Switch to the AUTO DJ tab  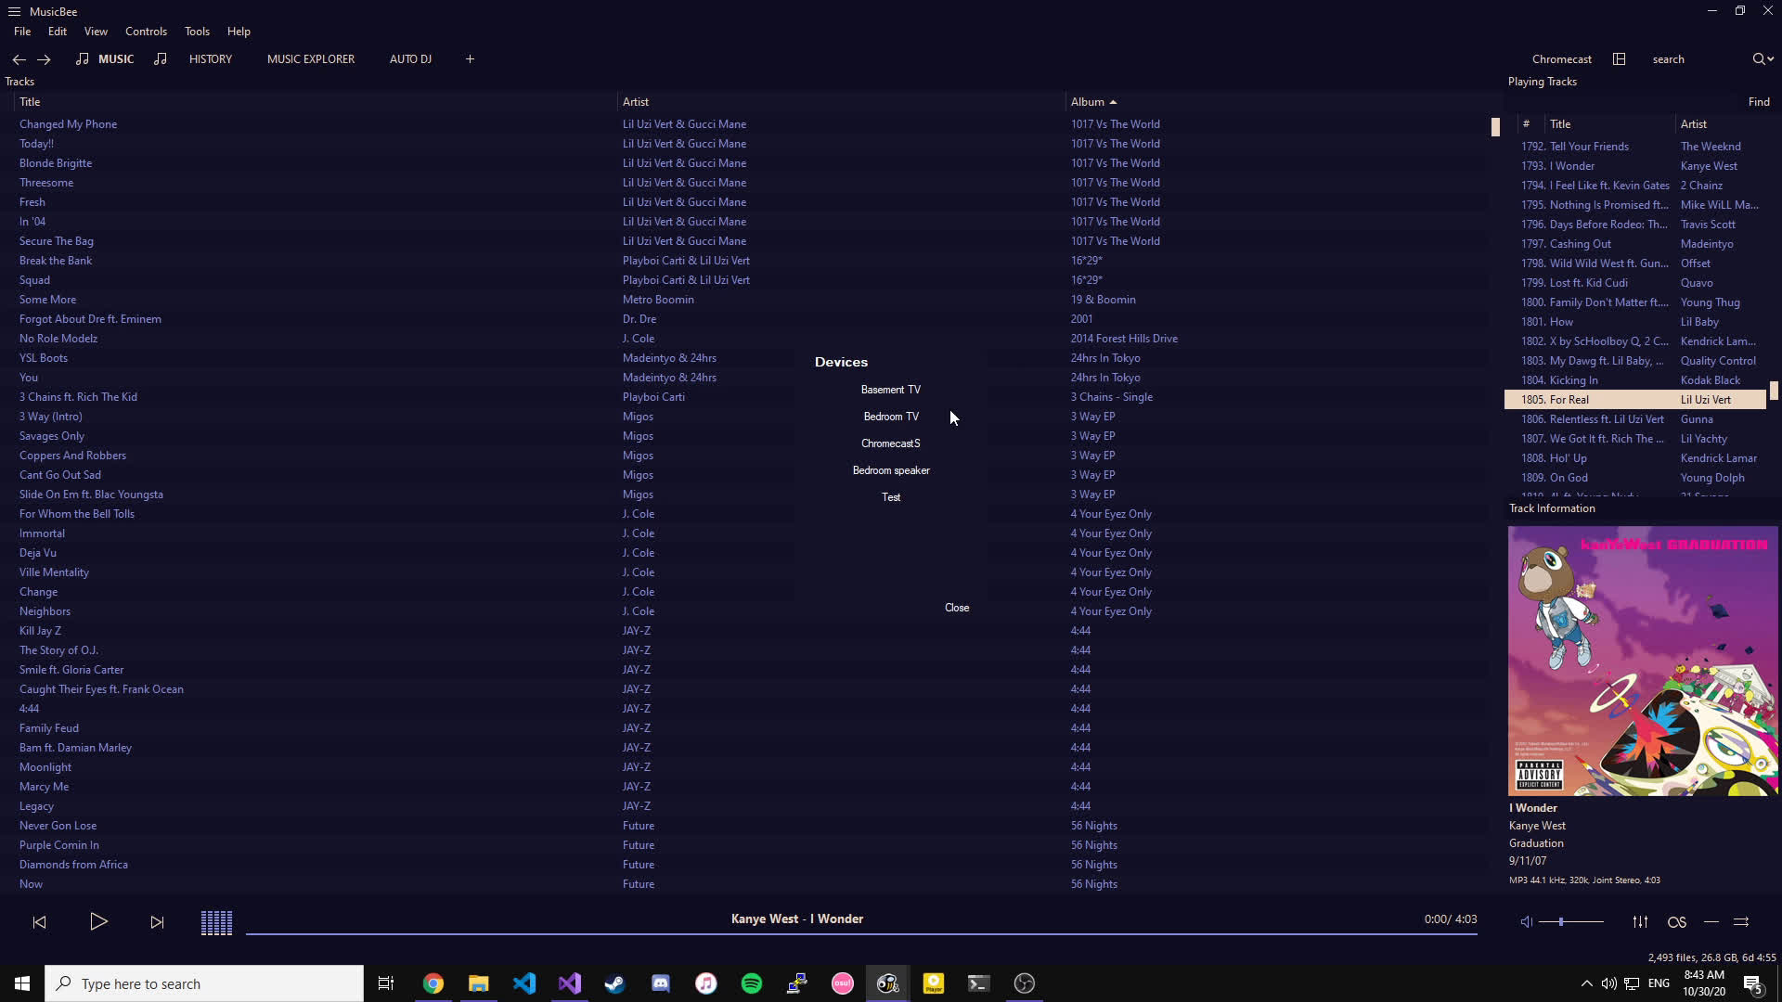coord(410,59)
